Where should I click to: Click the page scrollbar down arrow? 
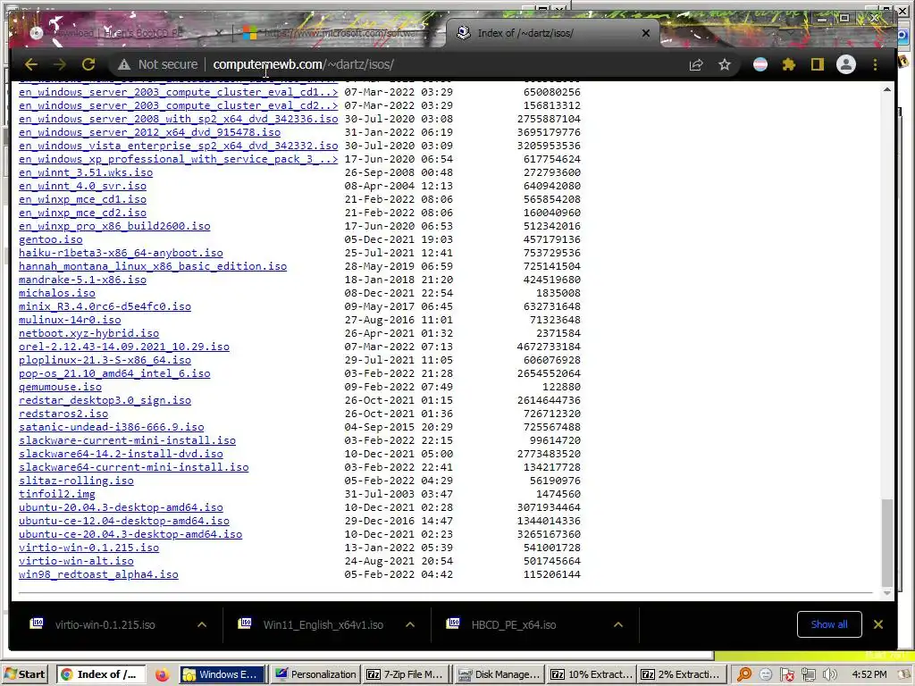[887, 593]
